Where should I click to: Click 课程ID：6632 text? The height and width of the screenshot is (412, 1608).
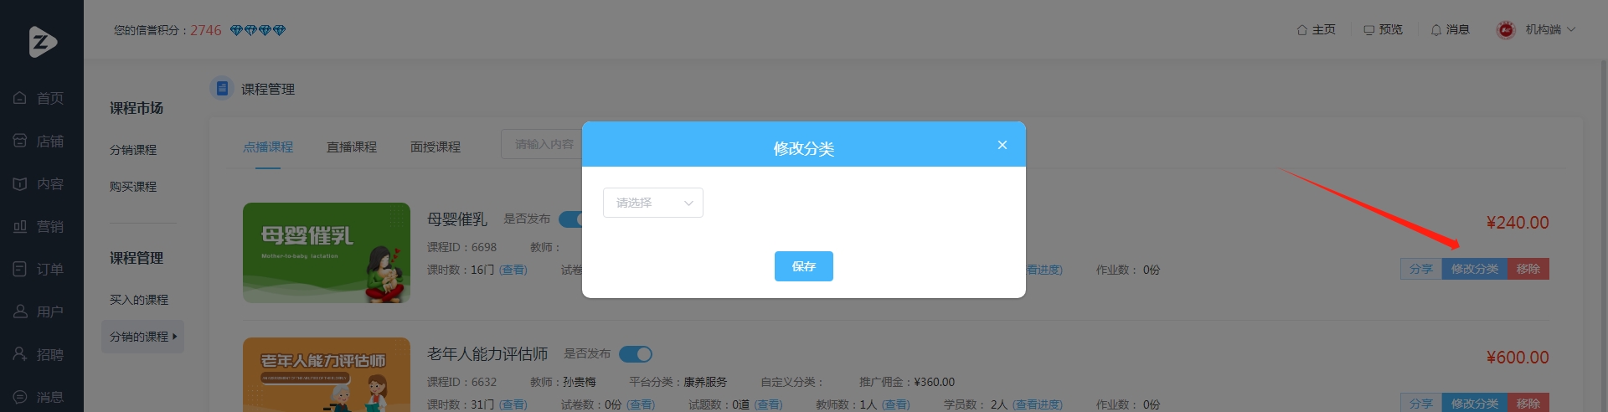(461, 382)
